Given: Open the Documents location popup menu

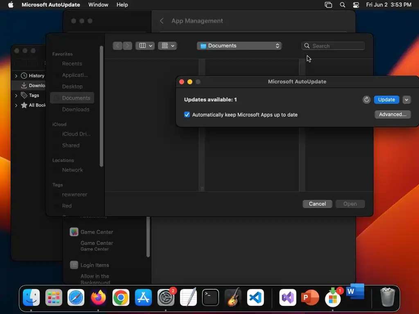Looking at the screenshot, I should point(239,46).
